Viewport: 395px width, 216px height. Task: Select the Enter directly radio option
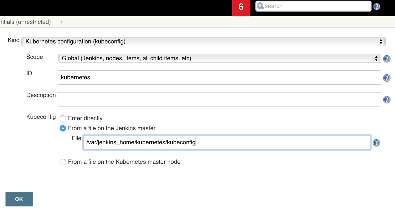pyautogui.click(x=63, y=118)
